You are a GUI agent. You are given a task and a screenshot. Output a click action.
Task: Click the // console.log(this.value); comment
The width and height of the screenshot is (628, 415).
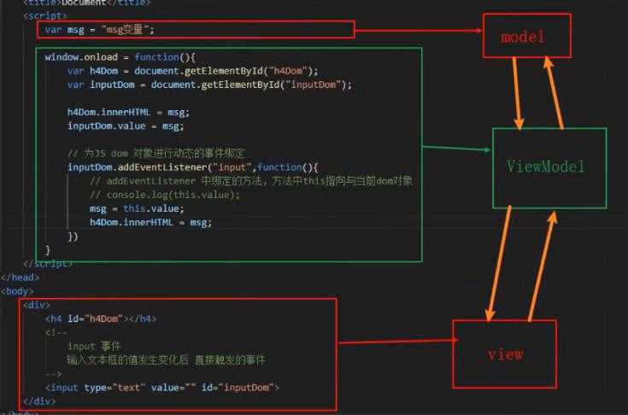(x=165, y=195)
